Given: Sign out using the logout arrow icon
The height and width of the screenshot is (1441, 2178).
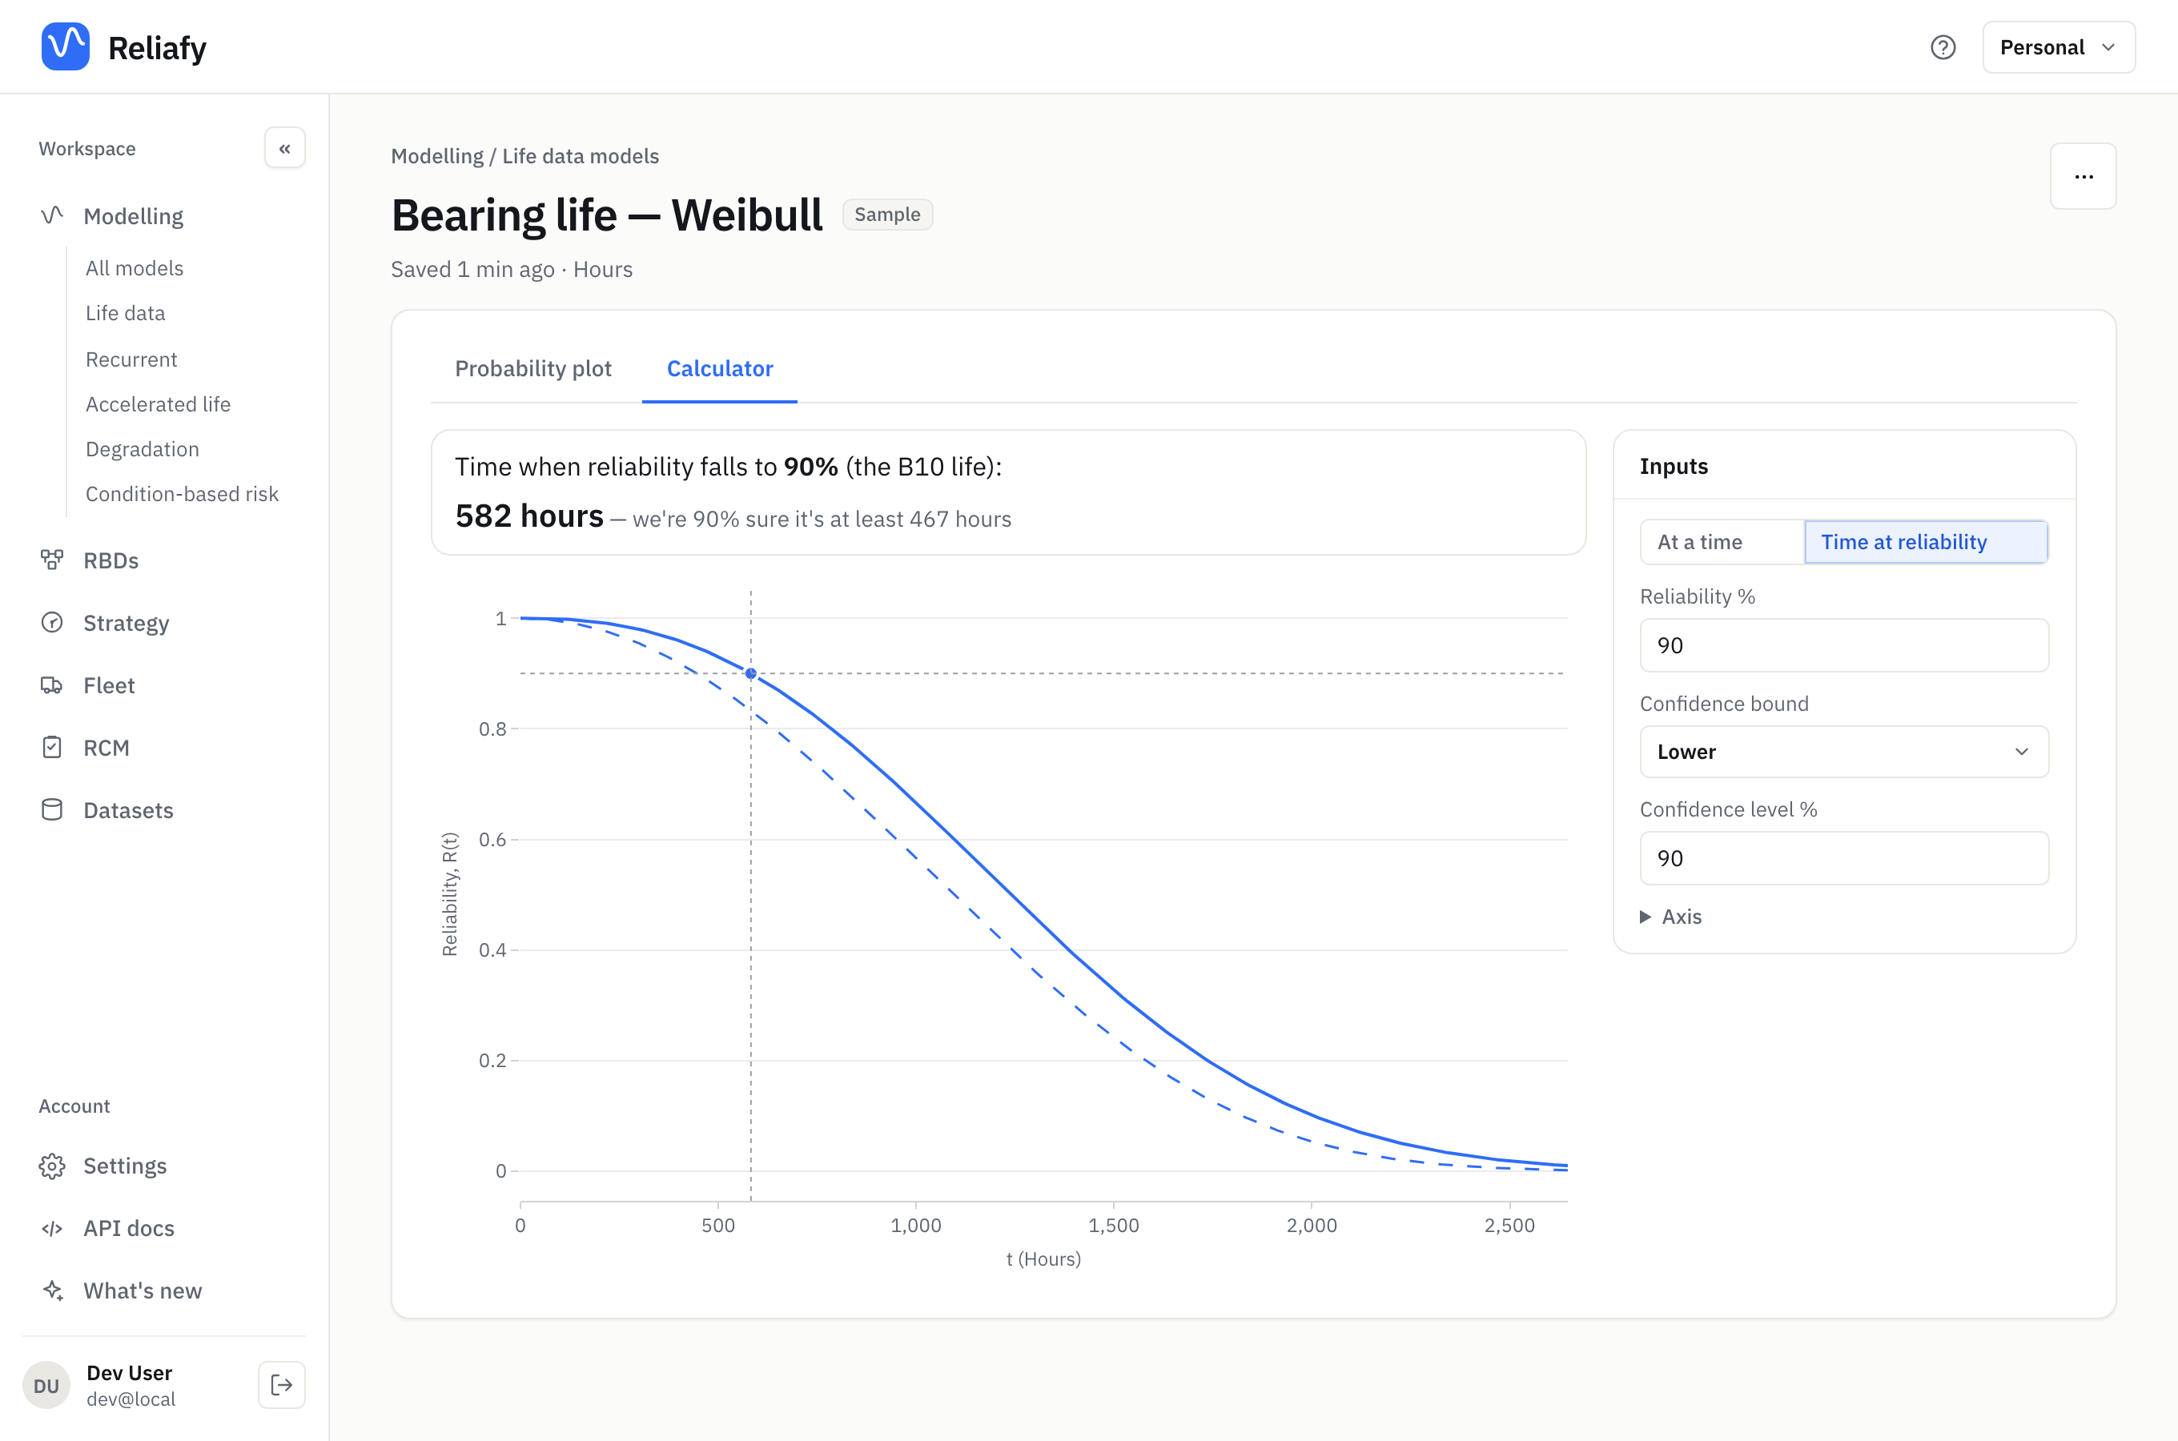Looking at the screenshot, I should coord(281,1385).
